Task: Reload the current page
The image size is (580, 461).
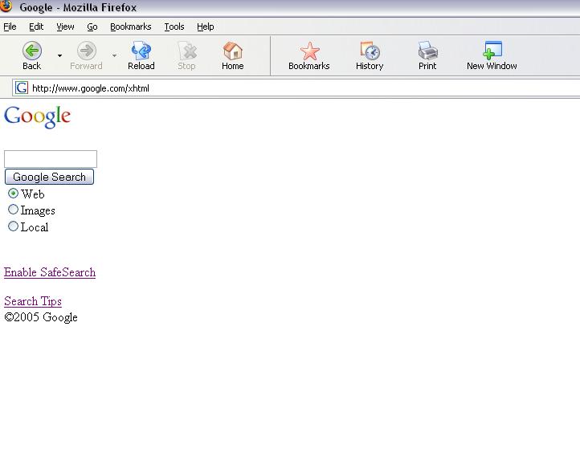Action: [141, 51]
